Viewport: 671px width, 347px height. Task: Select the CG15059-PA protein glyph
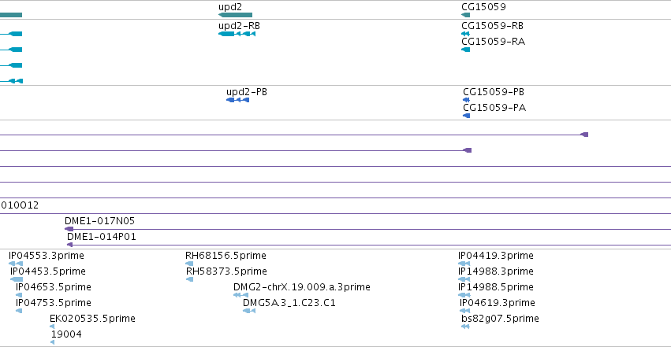point(467,116)
